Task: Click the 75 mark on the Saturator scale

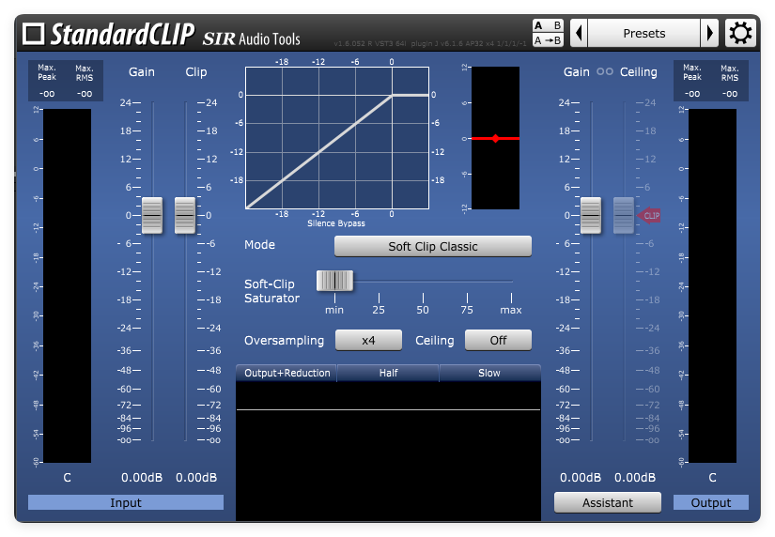Action: (467, 310)
